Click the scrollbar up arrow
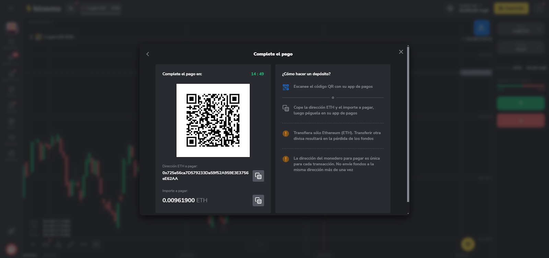Image resolution: width=549 pixels, height=258 pixels. (408, 46)
